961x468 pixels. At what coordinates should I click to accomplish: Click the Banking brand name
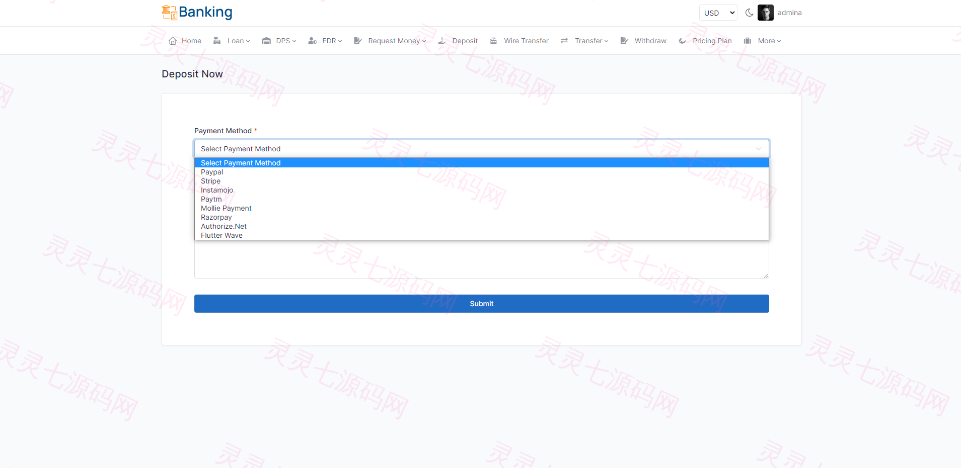click(205, 12)
